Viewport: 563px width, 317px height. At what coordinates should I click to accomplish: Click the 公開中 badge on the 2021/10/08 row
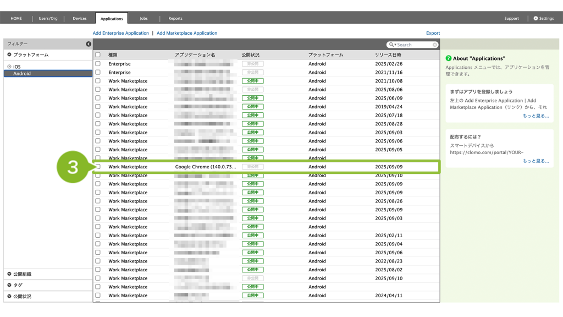coord(252,81)
